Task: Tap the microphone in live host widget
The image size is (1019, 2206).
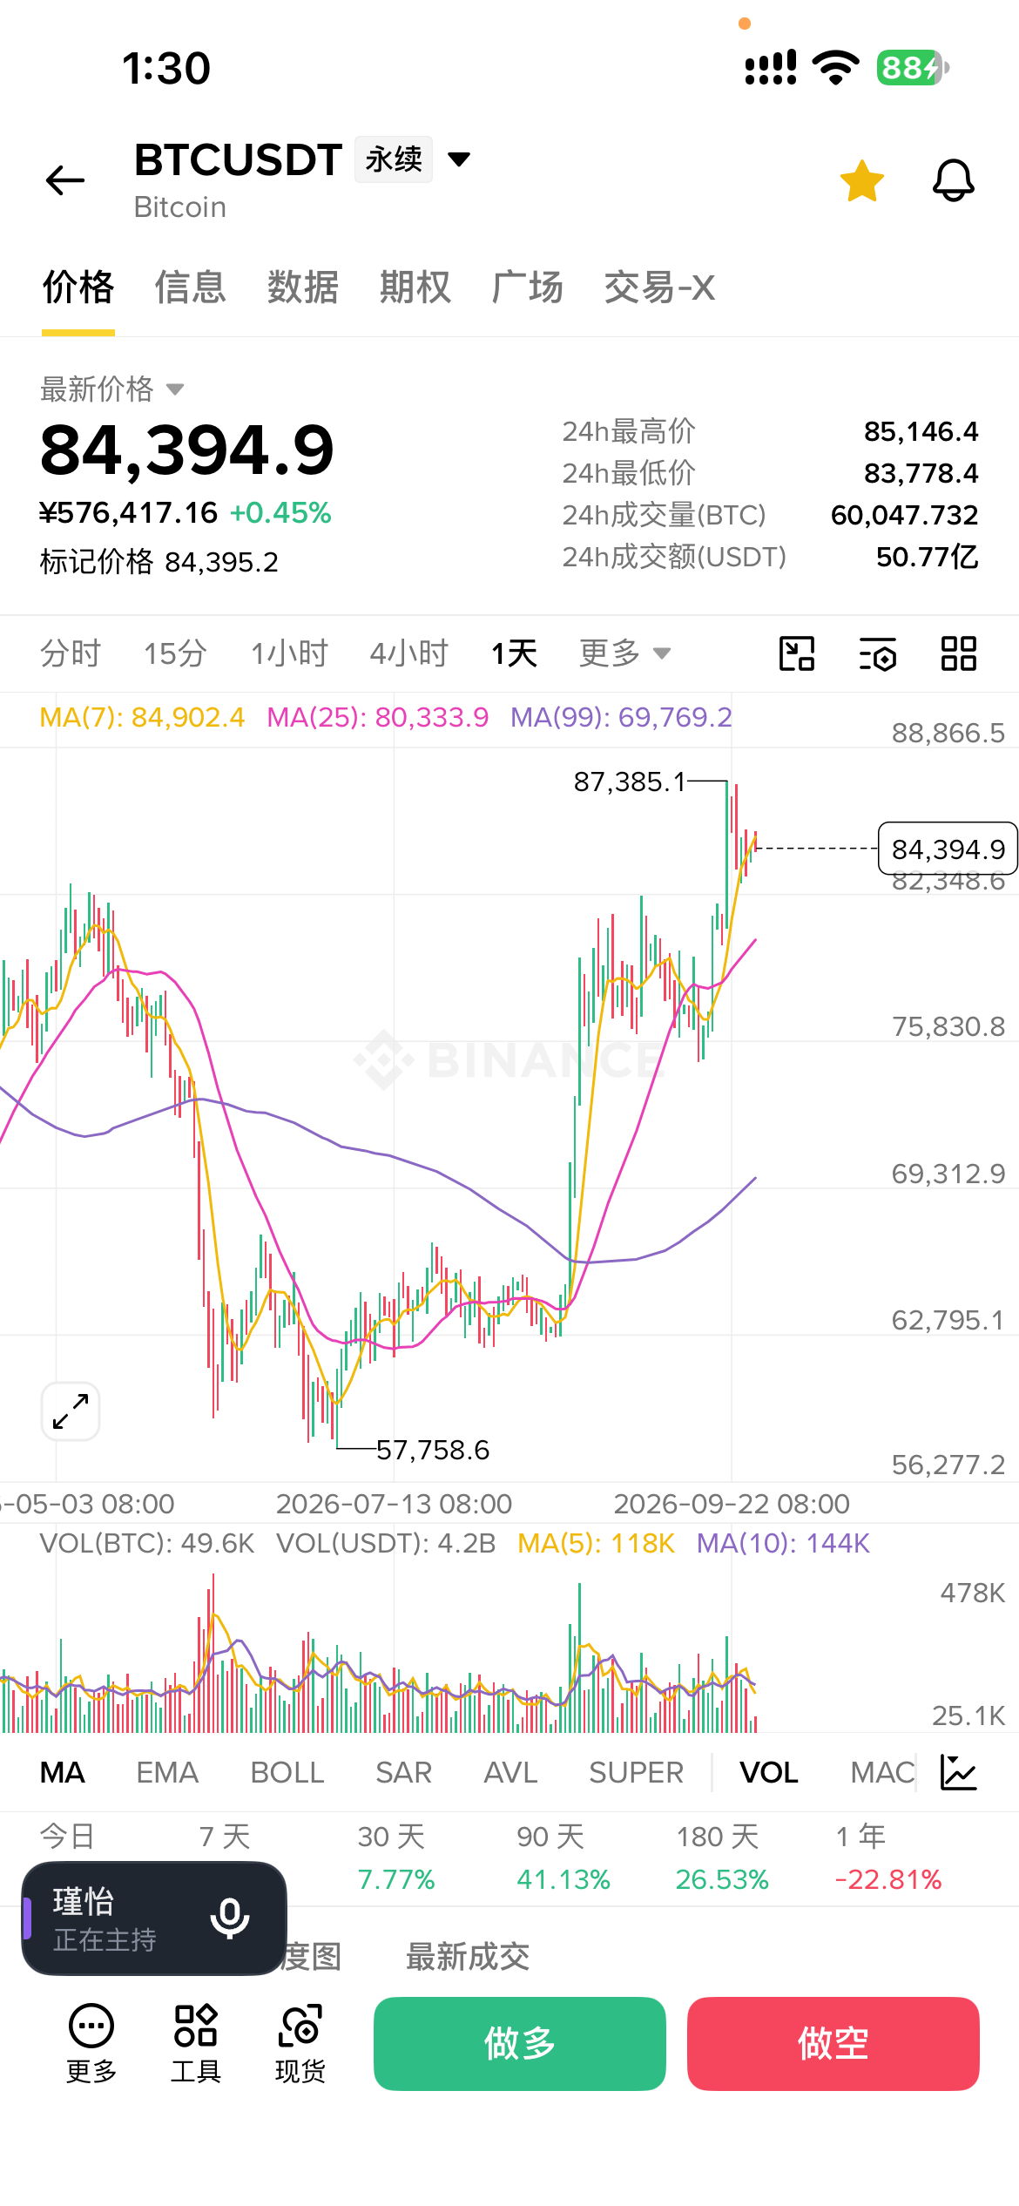Action: [x=230, y=1918]
